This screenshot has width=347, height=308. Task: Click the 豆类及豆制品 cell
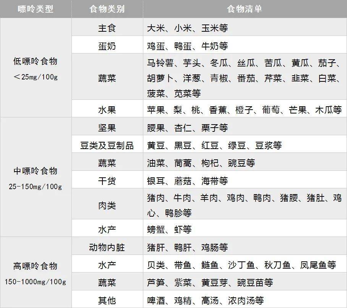tap(107, 146)
